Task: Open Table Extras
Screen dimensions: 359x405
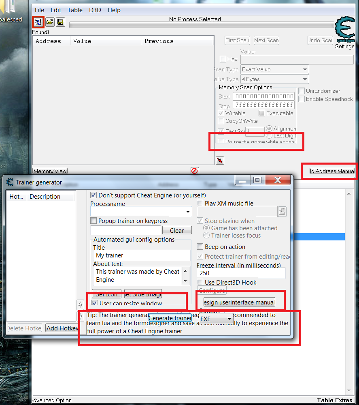Action: click(334, 400)
